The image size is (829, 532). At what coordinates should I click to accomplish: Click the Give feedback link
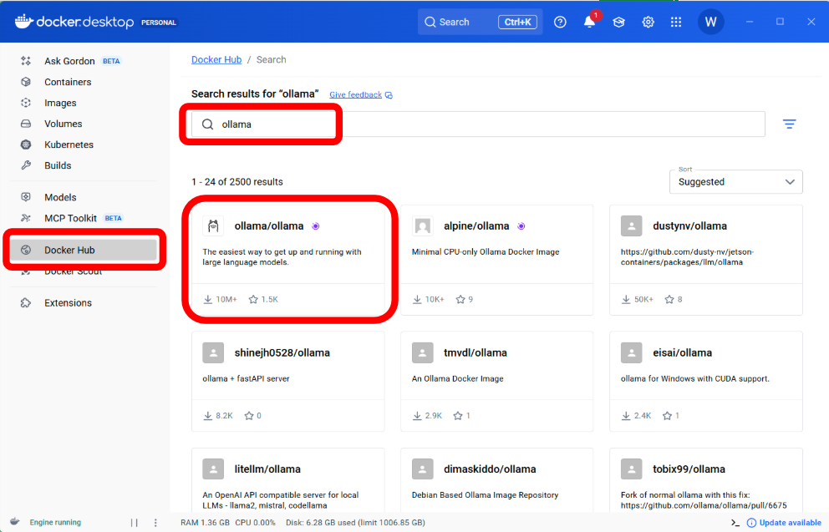355,95
